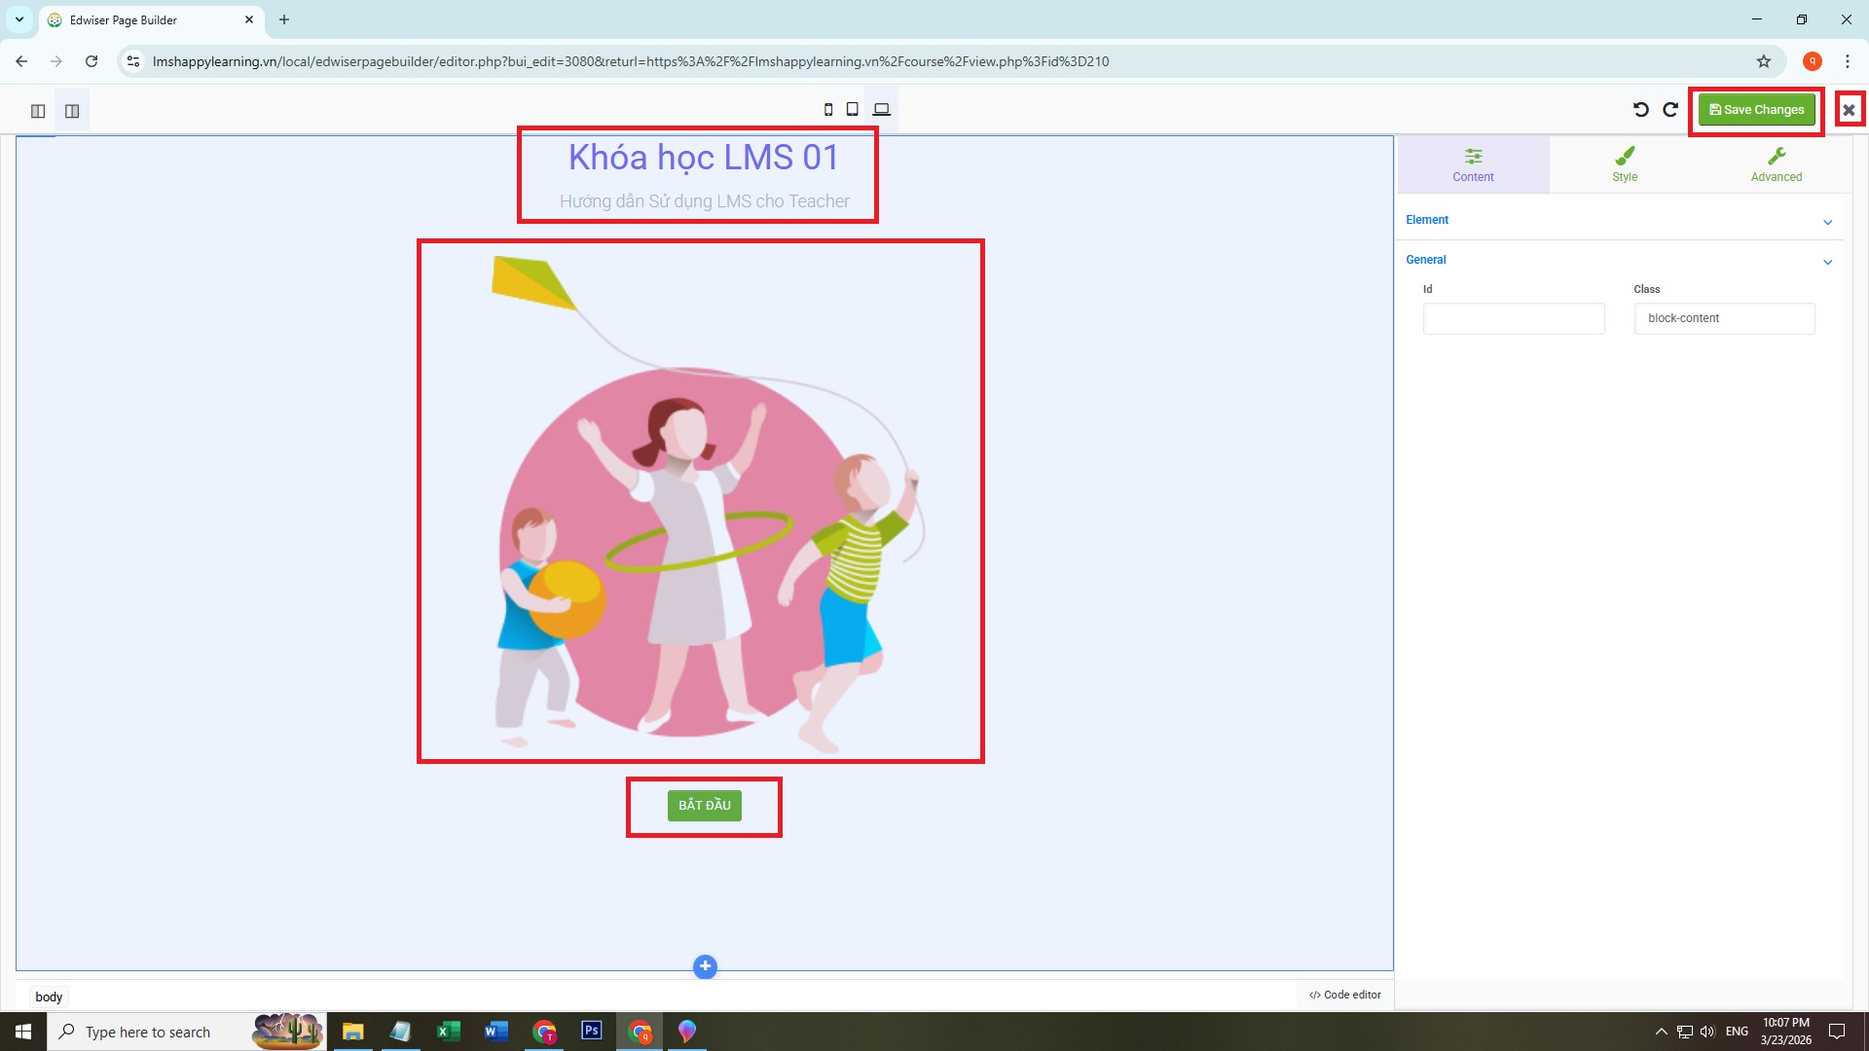Switch to tablet device preview
The width and height of the screenshot is (1869, 1051).
pos(852,110)
